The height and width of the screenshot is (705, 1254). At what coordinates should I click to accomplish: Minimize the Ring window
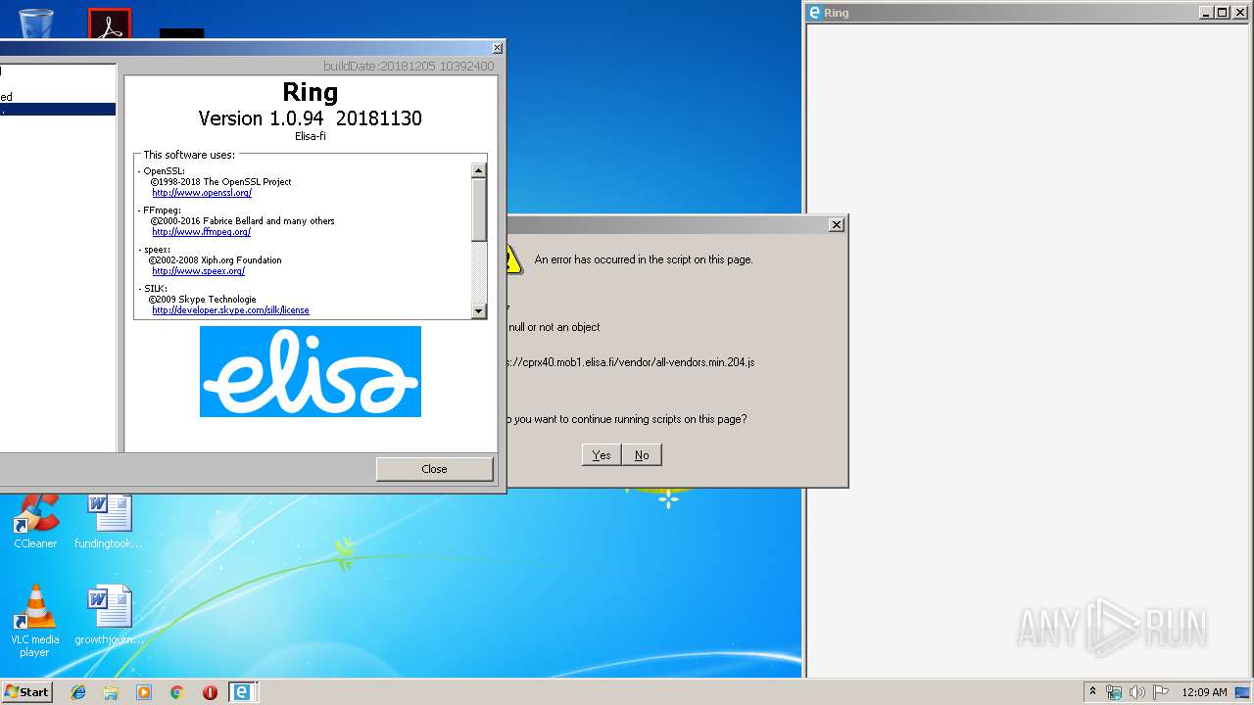pos(1206,13)
